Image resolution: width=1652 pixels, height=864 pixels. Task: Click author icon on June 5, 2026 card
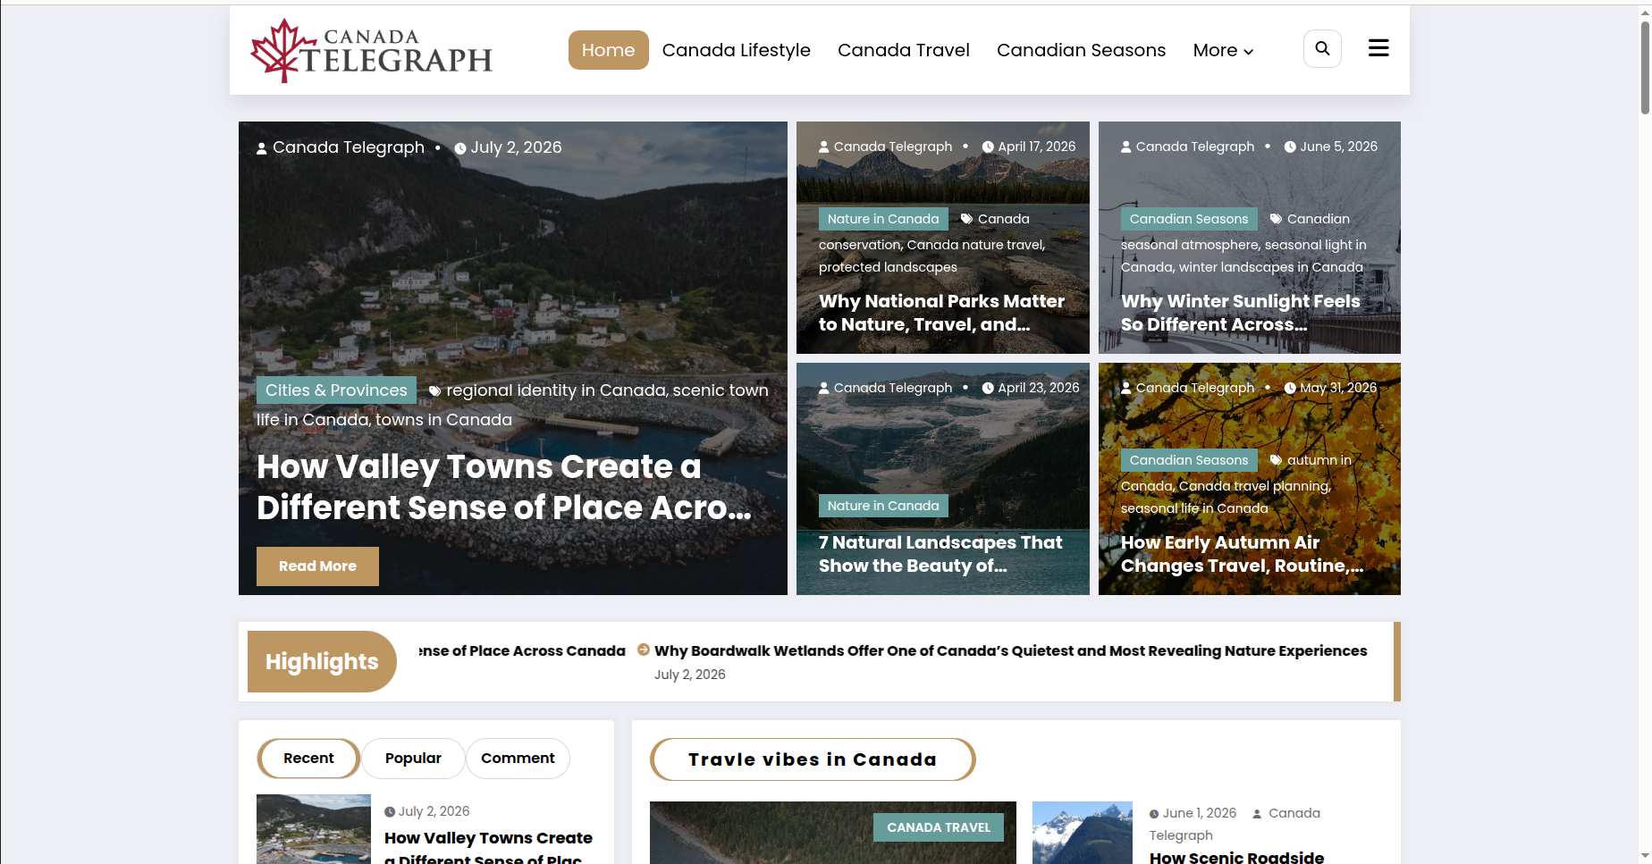[1126, 147]
